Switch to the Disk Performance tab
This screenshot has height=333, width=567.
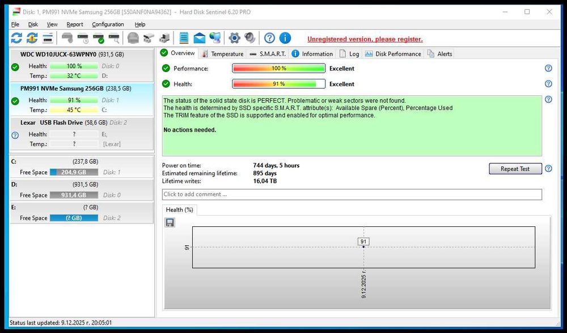click(393, 53)
